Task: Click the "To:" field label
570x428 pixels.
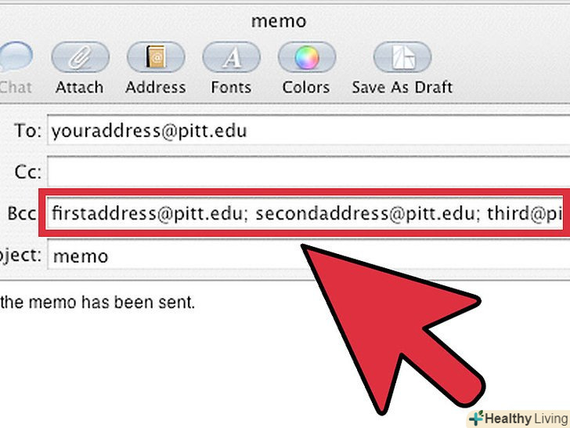Action: (27, 131)
